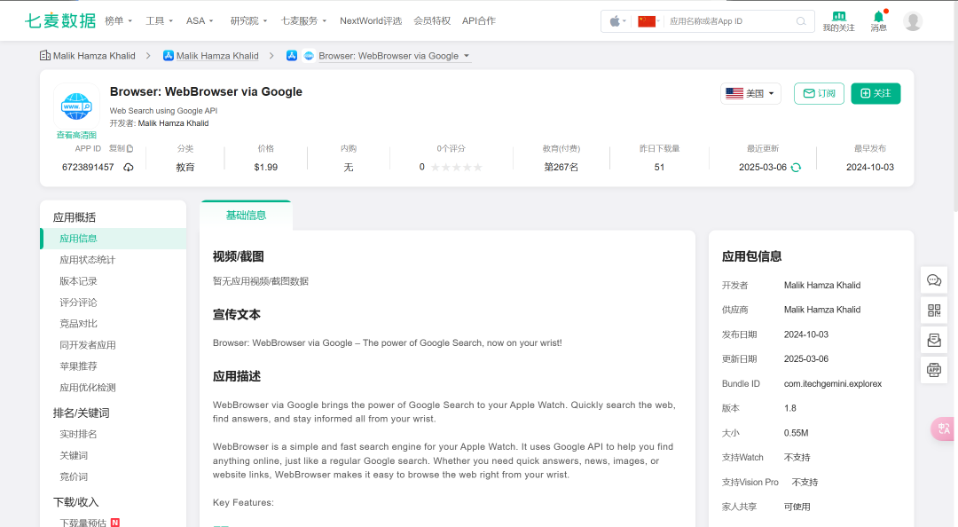Click the 第267名 ranking value
958x527 pixels.
click(561, 168)
